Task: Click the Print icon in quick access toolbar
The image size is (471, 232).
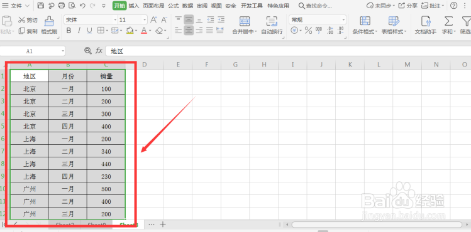Action: pos(61,6)
